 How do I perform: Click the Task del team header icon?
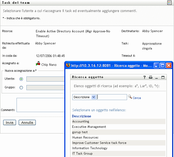pos(169,3)
